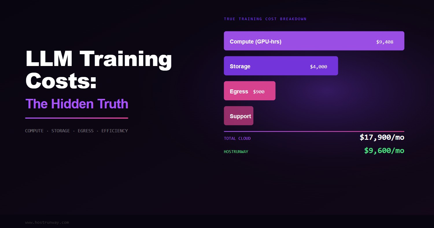
Task: Click the $9,408 compute value
Action: 385,42
